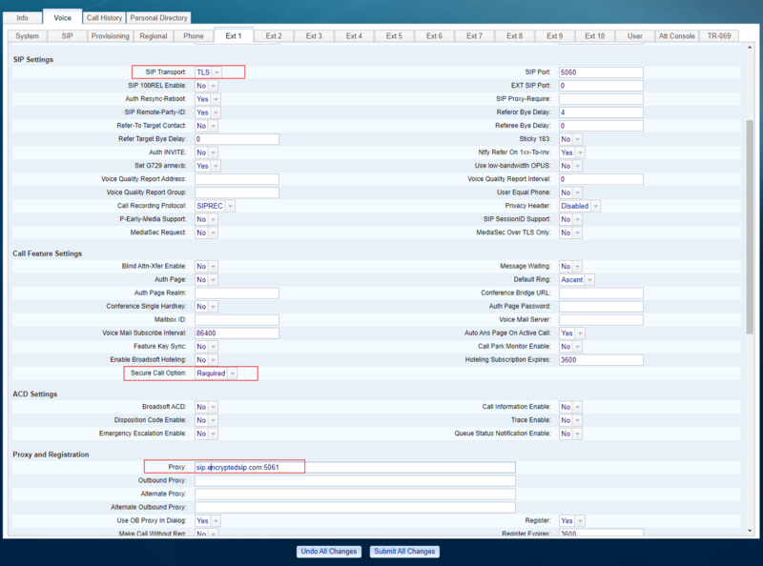763x566 pixels.
Task: Click Undo All Changes button
Action: pos(329,552)
